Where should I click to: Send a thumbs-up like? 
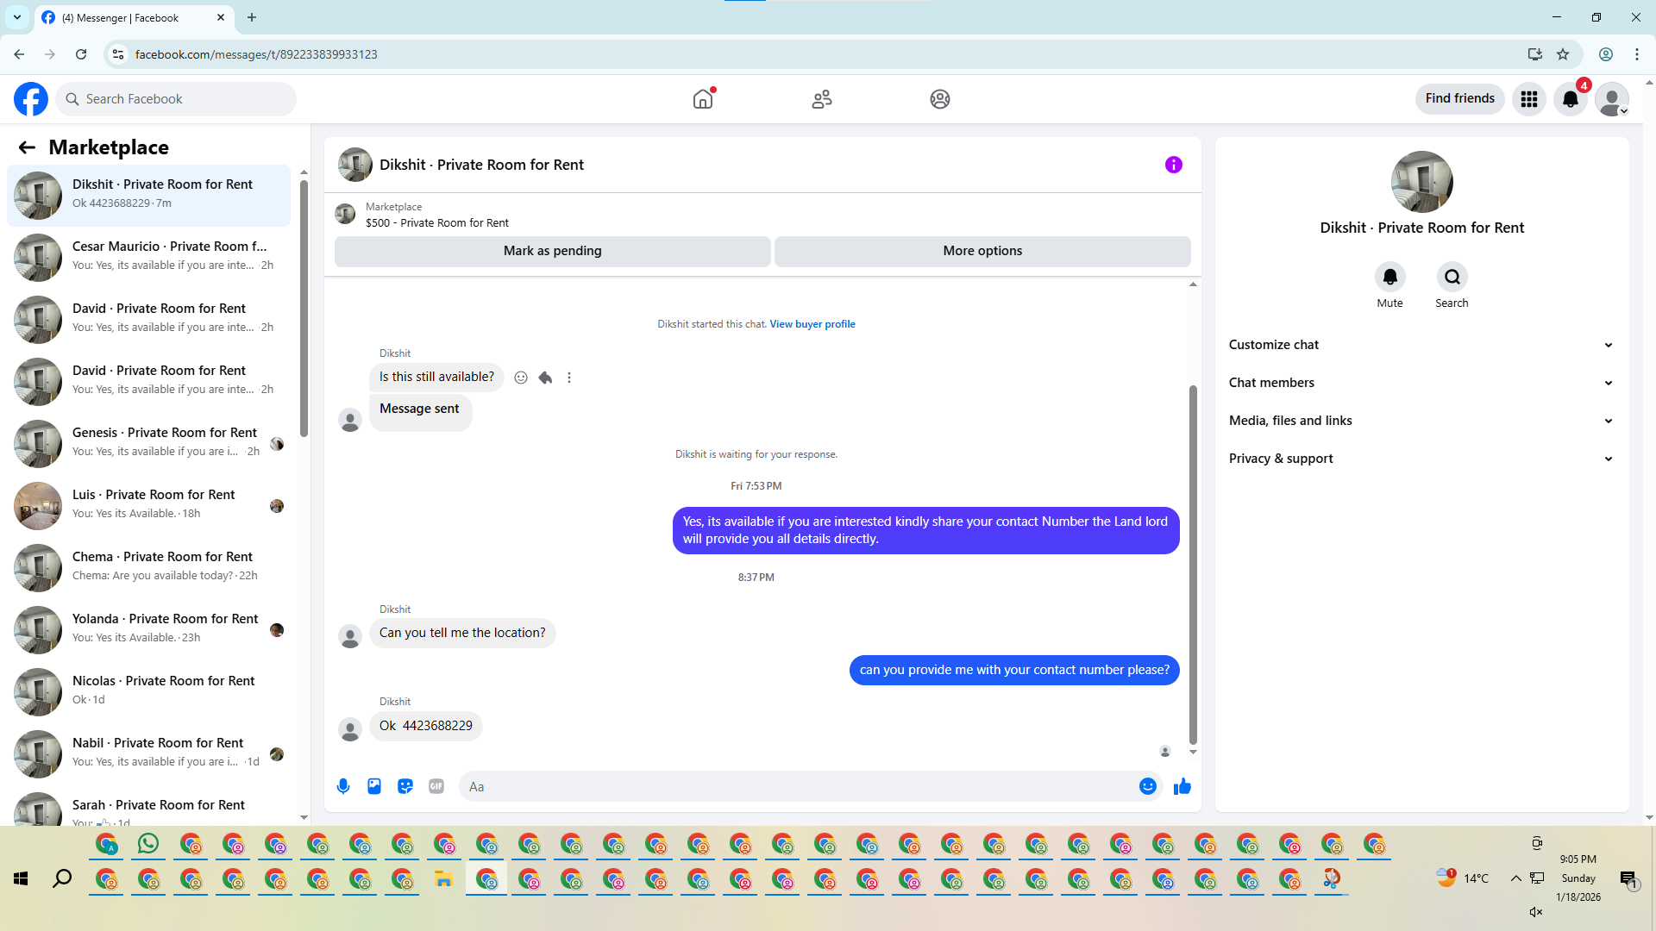[1182, 786]
